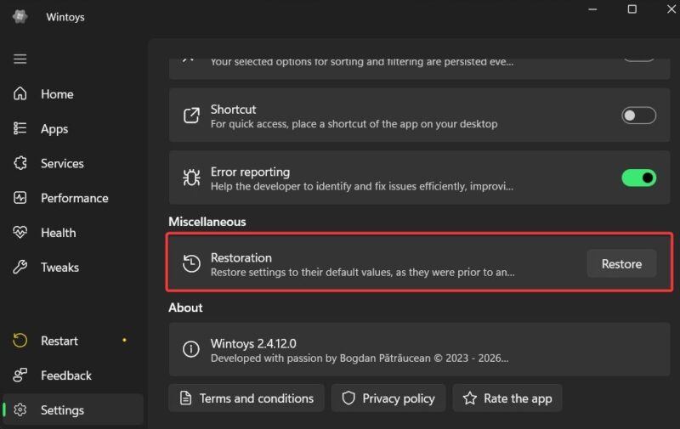Select Tweaks in the sidebar
Image resolution: width=680 pixels, height=429 pixels.
[x=73, y=267]
